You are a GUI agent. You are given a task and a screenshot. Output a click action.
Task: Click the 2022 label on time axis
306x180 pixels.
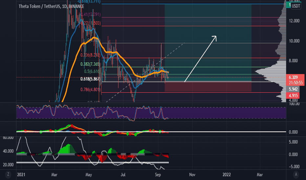pos(227,174)
